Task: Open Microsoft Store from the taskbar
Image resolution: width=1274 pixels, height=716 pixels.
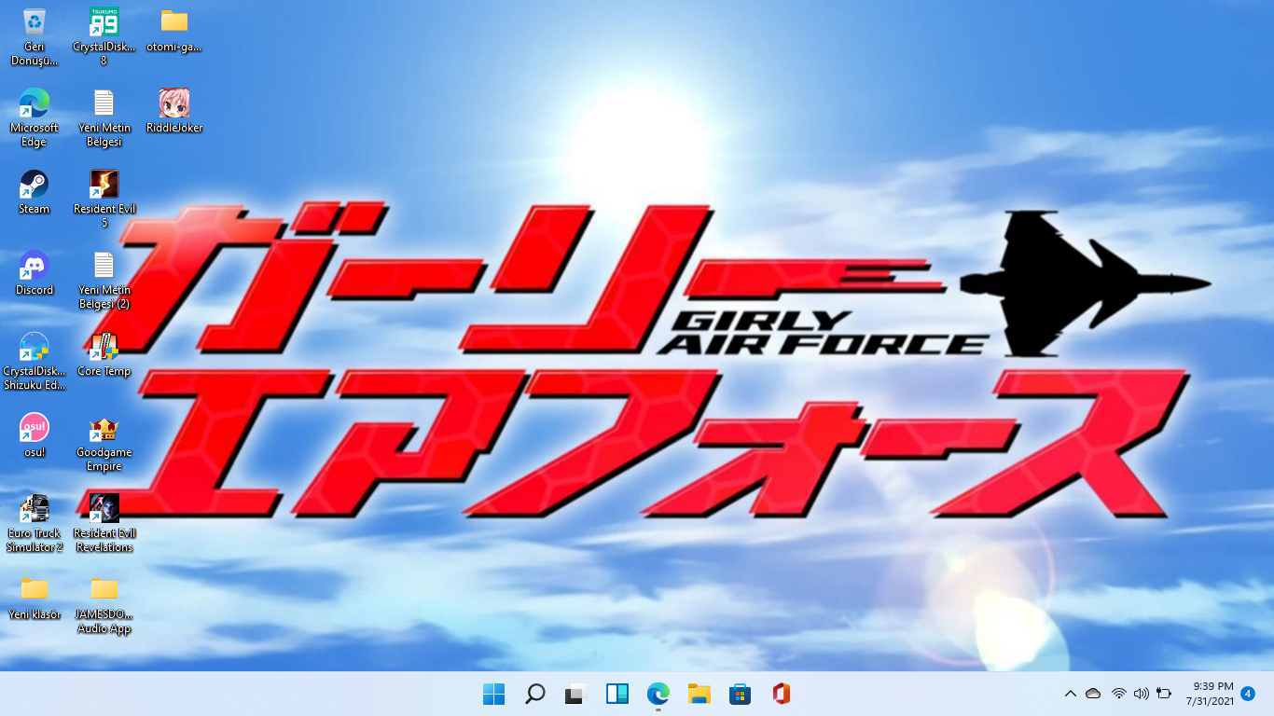Action: click(x=740, y=694)
